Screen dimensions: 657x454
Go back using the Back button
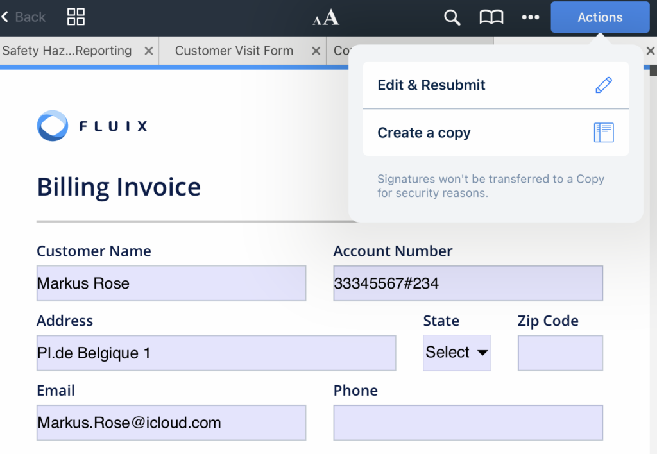pos(24,17)
